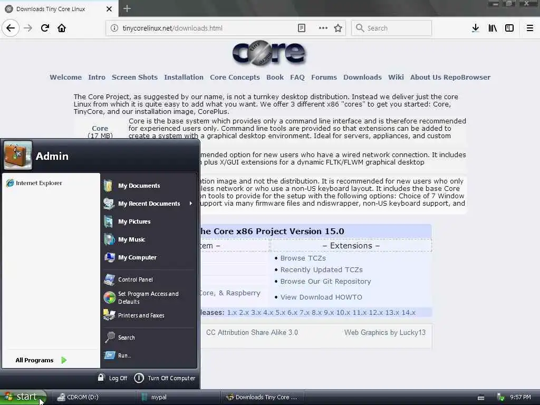
Task: Open Search from Start menu
Action: pos(149,337)
